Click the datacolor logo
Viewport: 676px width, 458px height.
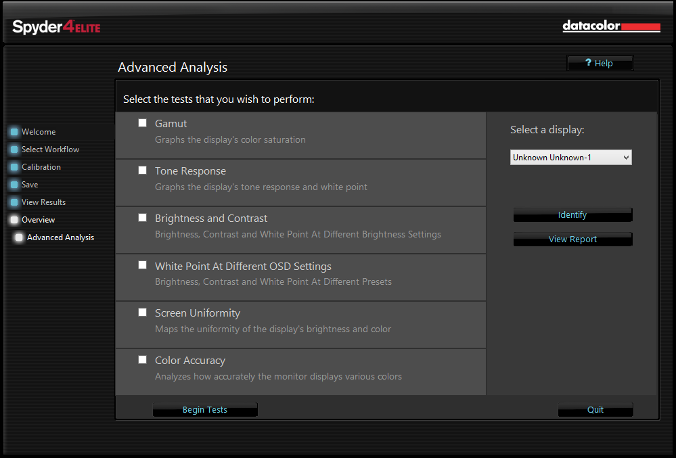pos(610,26)
